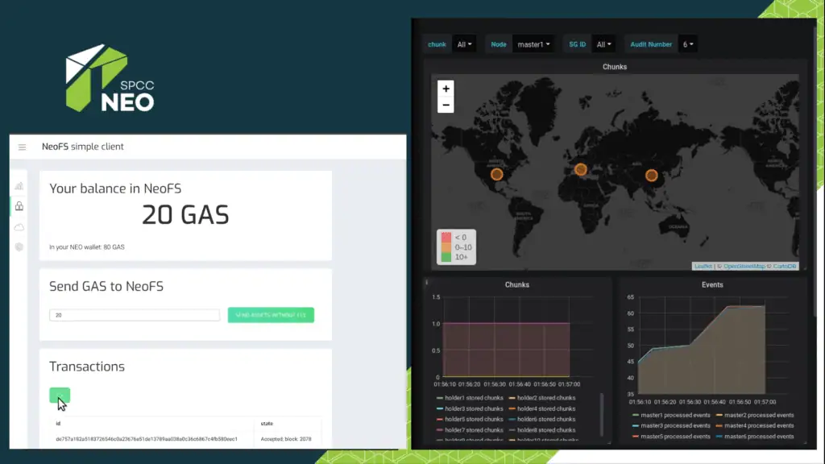Click the red '< 0' legend swatch
This screenshot has width=825, height=464.
tap(446, 238)
